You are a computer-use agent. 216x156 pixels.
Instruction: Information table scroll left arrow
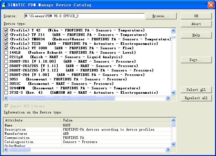[x=6, y=149]
